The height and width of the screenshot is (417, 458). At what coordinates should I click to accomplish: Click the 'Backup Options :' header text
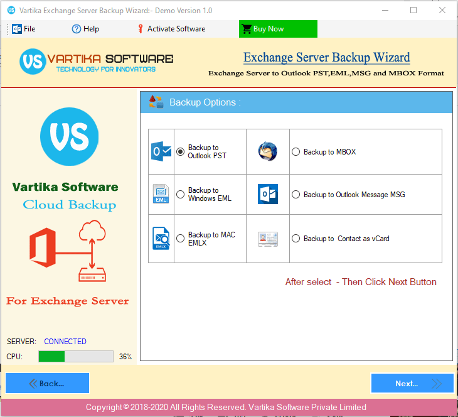point(205,102)
